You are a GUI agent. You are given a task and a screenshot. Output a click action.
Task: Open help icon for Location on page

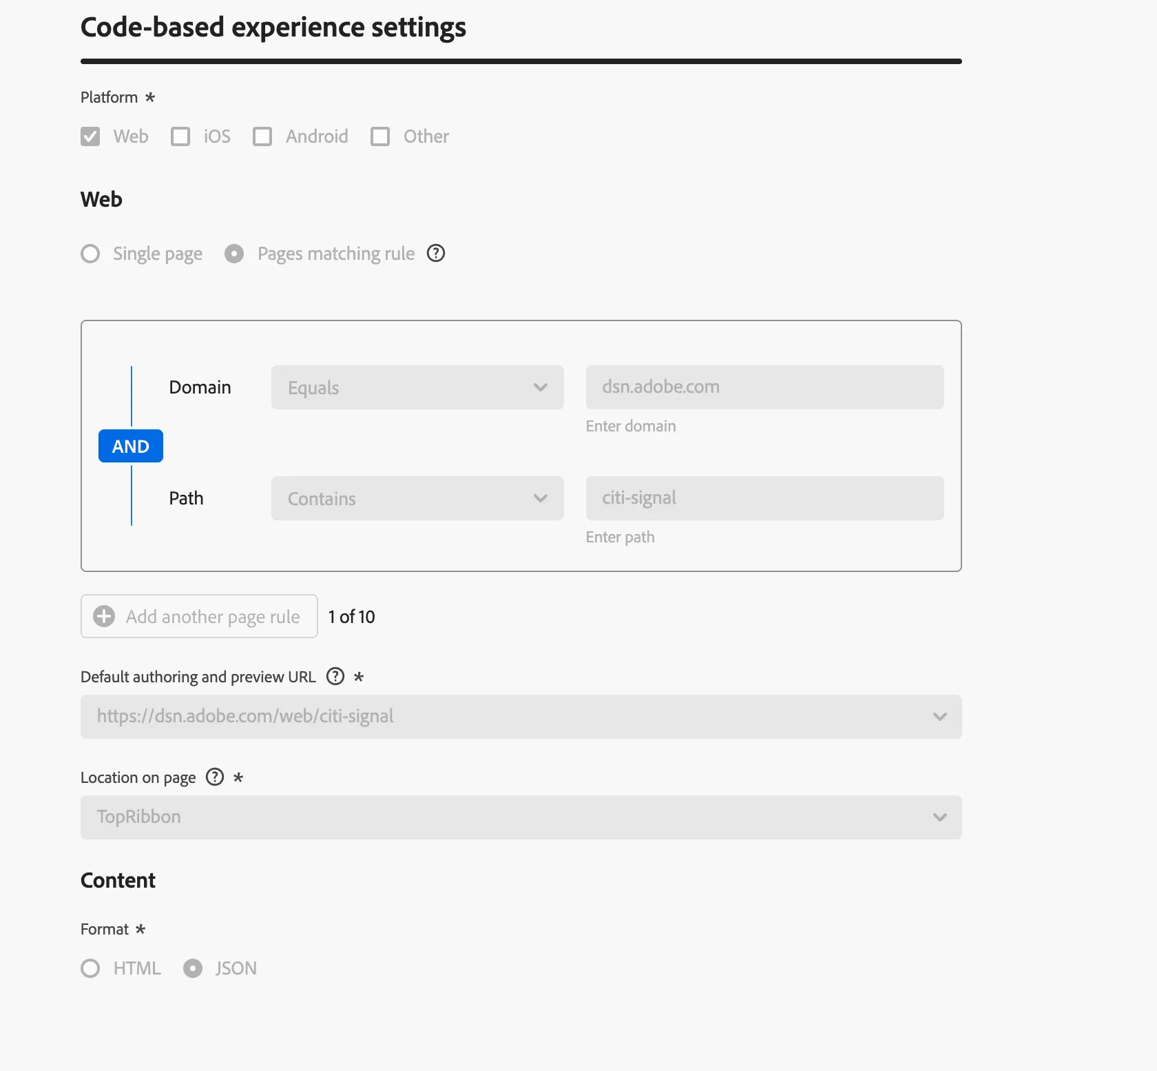coord(215,777)
